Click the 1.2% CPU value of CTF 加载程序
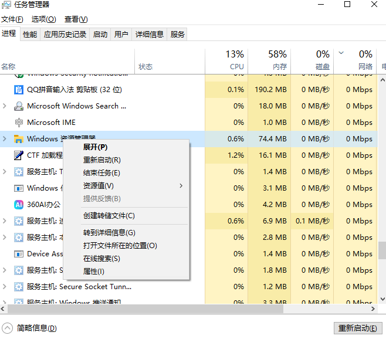Viewport: 386px width, 339px height. pos(236,155)
